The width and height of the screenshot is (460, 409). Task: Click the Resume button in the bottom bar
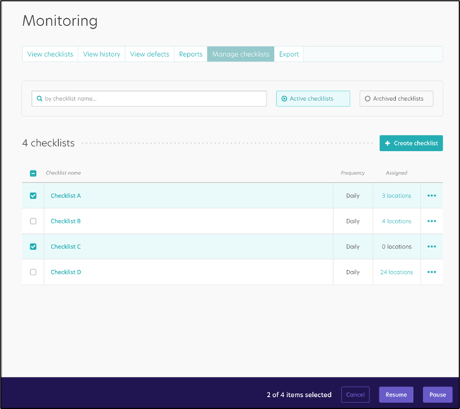point(396,395)
